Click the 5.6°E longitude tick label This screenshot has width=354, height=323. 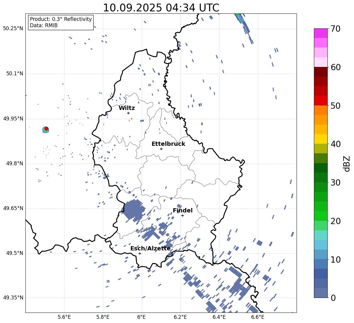(64, 317)
